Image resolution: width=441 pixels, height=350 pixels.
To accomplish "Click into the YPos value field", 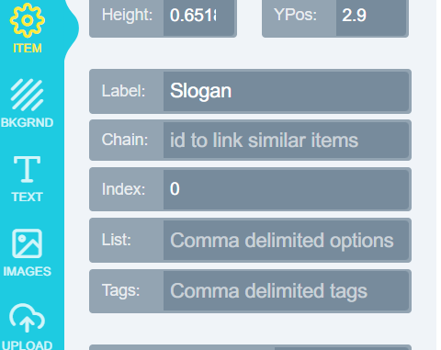I will pos(371,16).
